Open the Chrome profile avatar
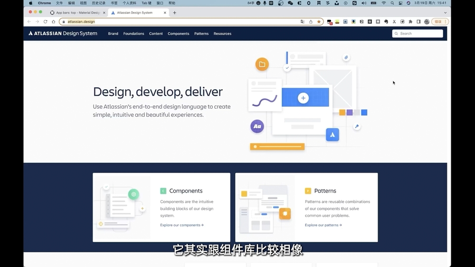 pyautogui.click(x=427, y=21)
